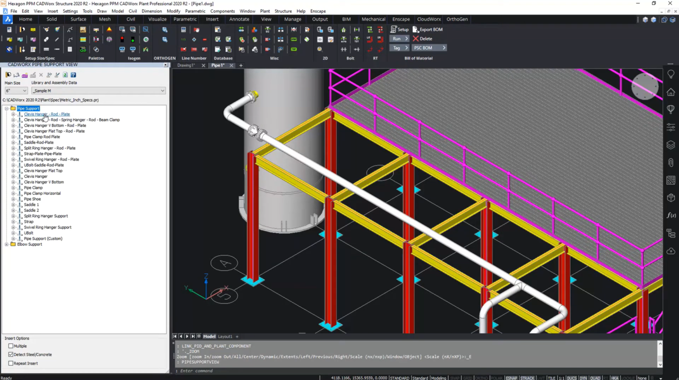Open the PSC BOM dropdown
This screenshot has width=679, height=380.
(x=429, y=48)
